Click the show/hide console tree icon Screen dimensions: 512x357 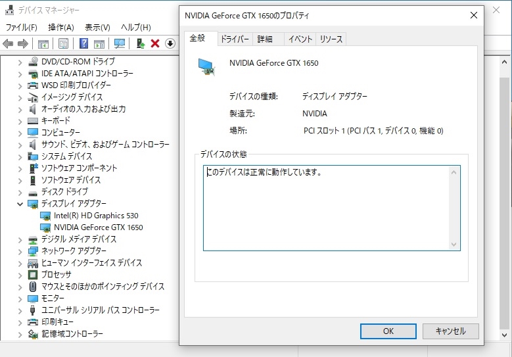click(x=43, y=43)
